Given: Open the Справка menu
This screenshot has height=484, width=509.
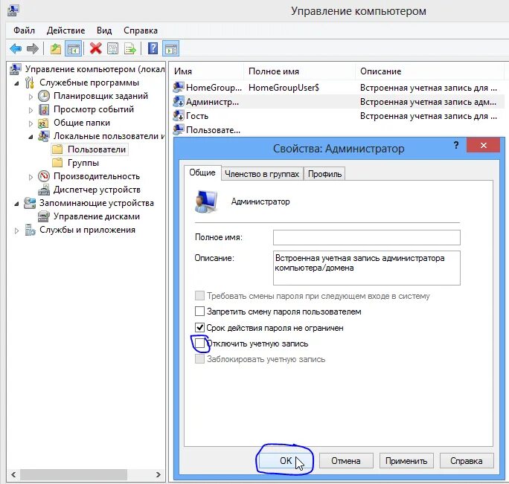Looking at the screenshot, I should [x=141, y=30].
